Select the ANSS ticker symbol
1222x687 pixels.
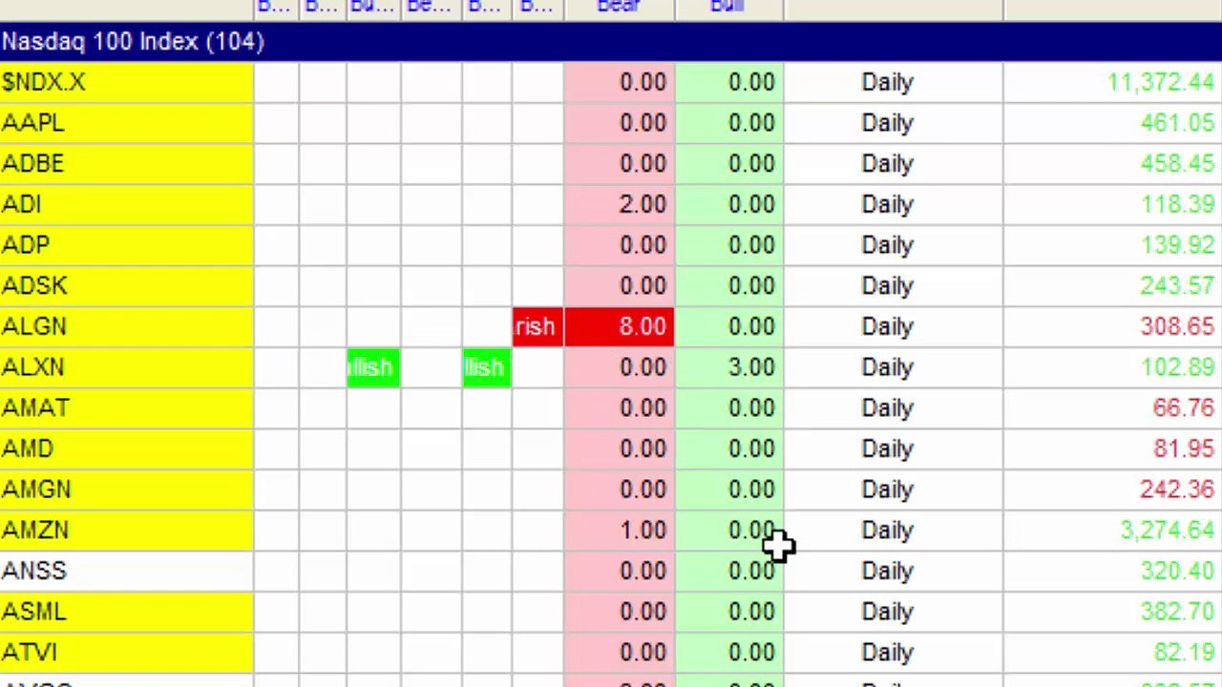click(34, 571)
